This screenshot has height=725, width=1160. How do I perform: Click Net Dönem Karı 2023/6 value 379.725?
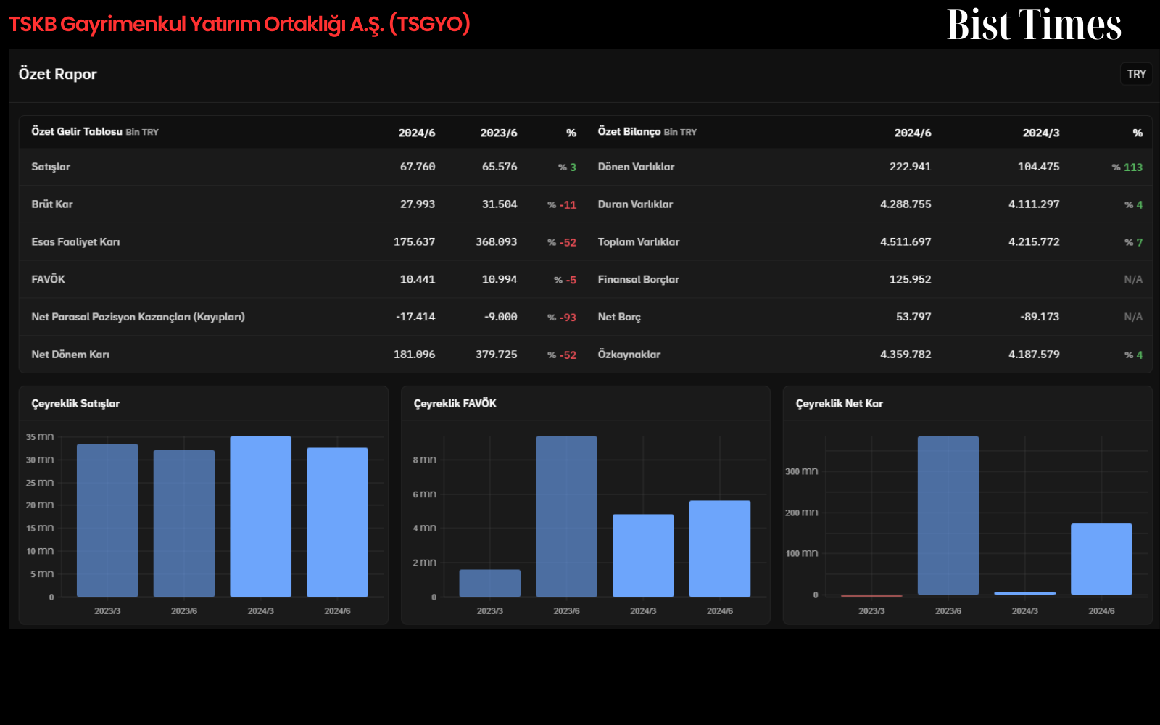[x=496, y=355]
